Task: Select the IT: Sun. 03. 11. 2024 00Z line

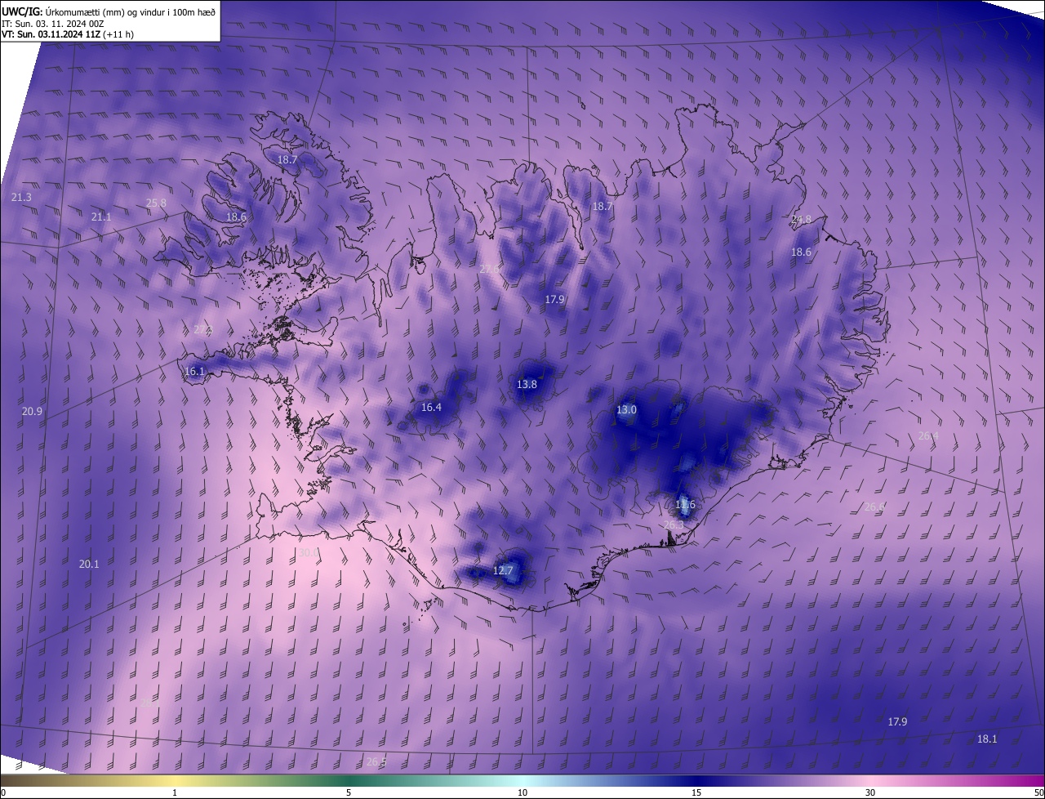Action: coord(53,23)
